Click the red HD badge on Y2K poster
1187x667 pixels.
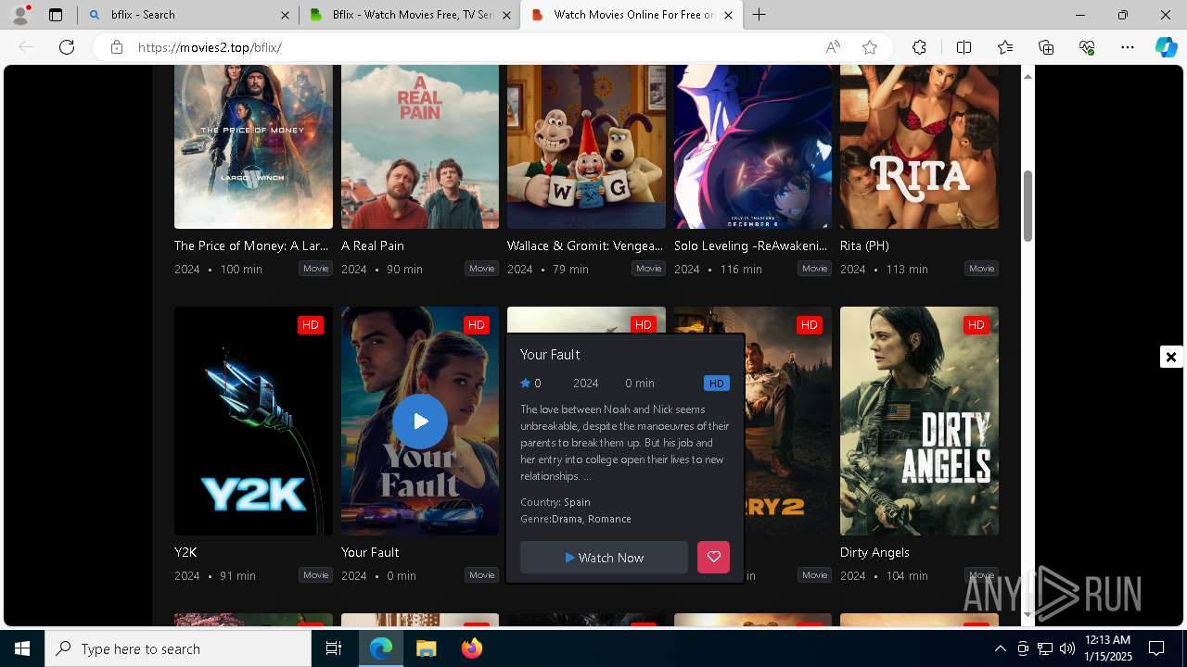click(310, 324)
